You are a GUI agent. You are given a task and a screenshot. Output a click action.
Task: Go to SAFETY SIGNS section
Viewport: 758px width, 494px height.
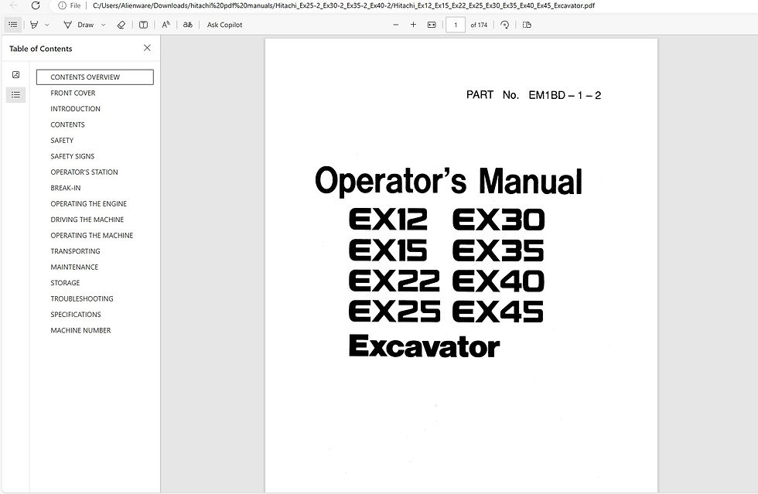73,156
